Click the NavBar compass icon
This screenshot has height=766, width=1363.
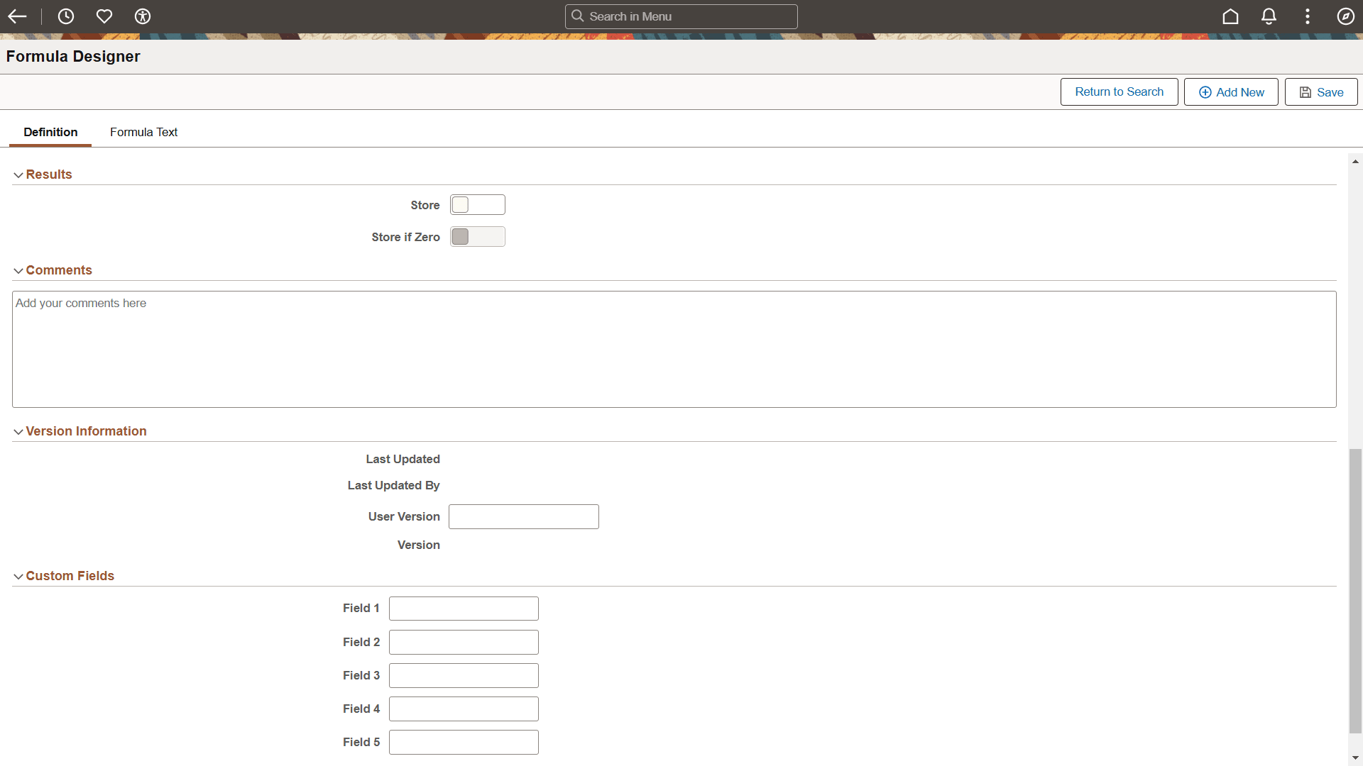tap(1345, 16)
